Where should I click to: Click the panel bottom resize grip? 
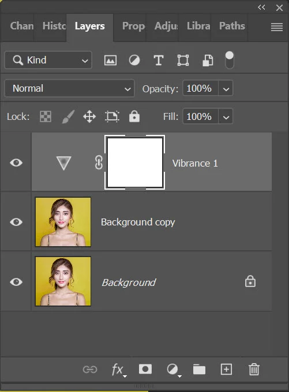click(144, 386)
